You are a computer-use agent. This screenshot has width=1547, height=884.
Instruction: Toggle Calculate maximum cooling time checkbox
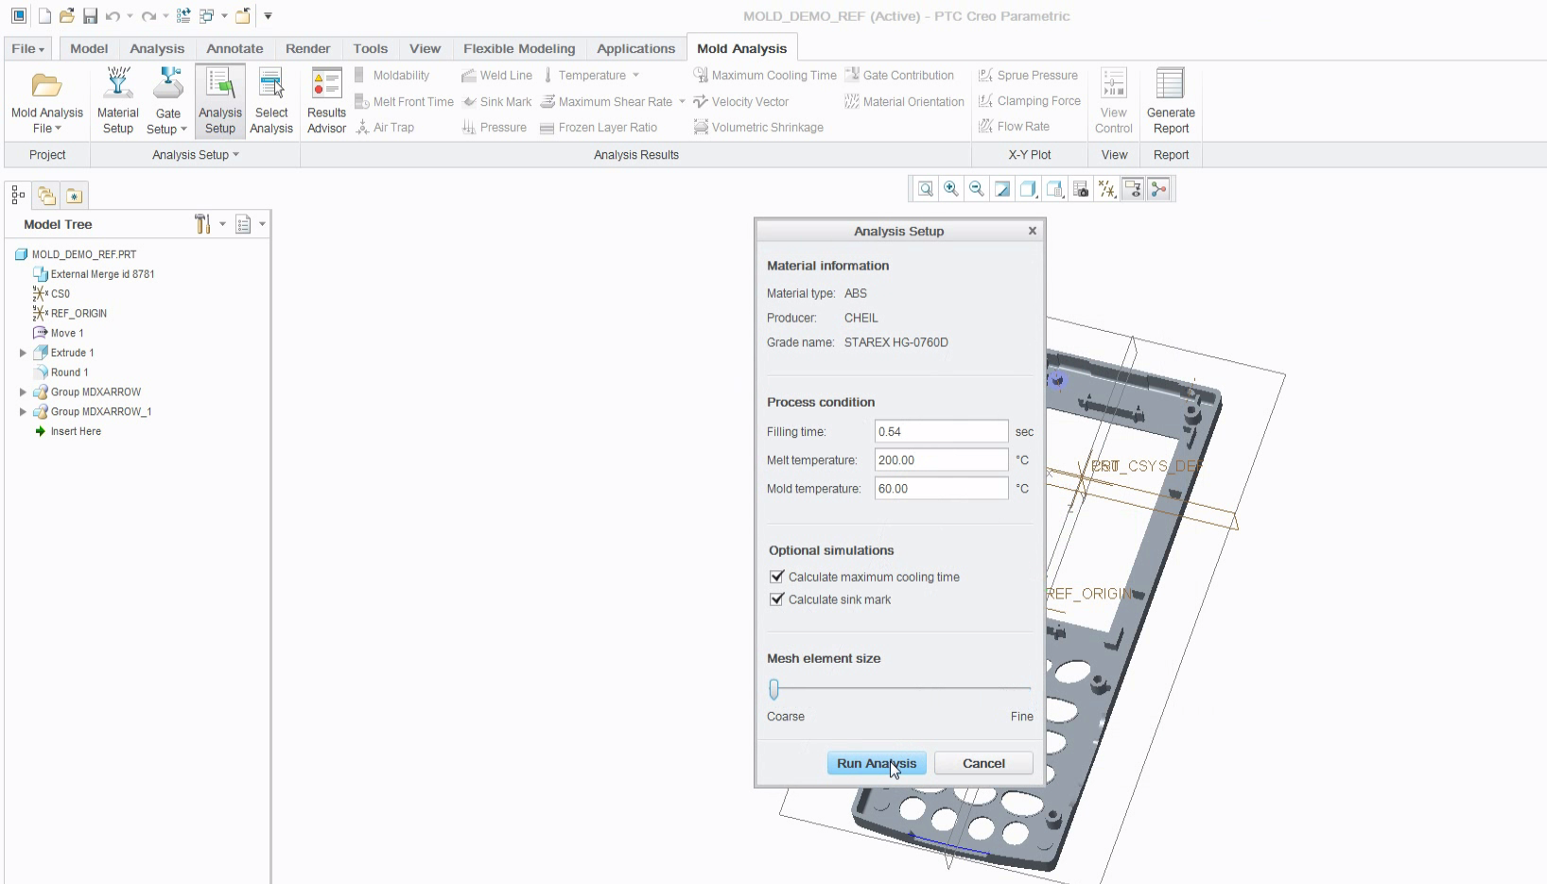(x=777, y=577)
